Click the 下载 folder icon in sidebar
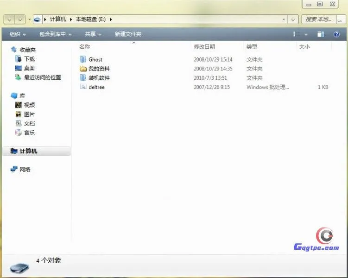Viewport: 348px width, 278px height. [x=18, y=59]
